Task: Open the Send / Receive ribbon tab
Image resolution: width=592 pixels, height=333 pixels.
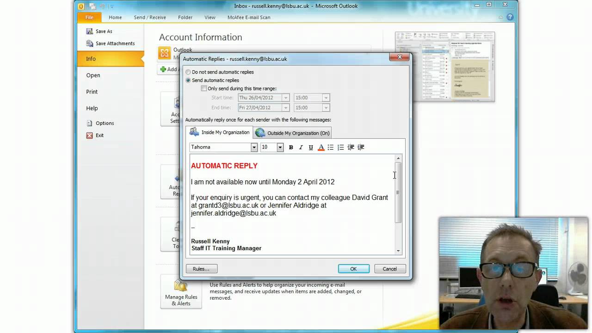Action: point(150,17)
